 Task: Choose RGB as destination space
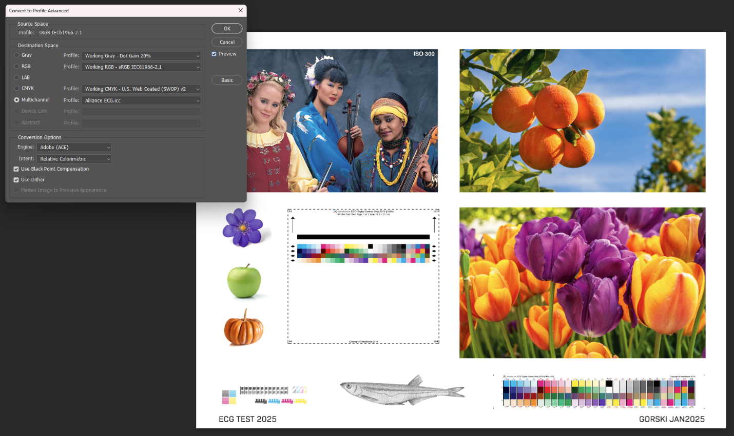[16, 67]
